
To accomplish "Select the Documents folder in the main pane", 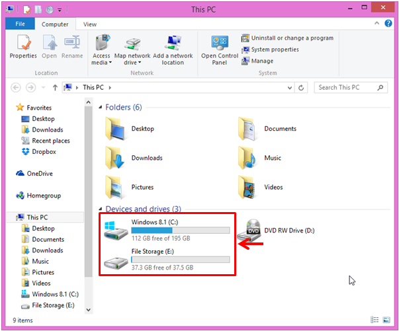I will click(267, 129).
